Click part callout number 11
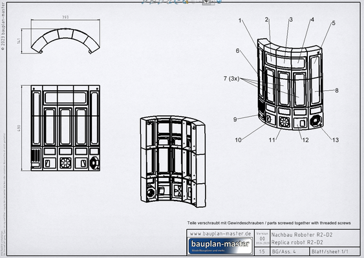The width and height of the screenshot is (364, 258). pyautogui.click(x=272, y=140)
